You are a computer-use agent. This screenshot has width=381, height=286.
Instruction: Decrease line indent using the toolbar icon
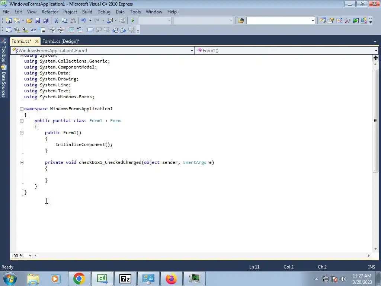click(x=52, y=30)
